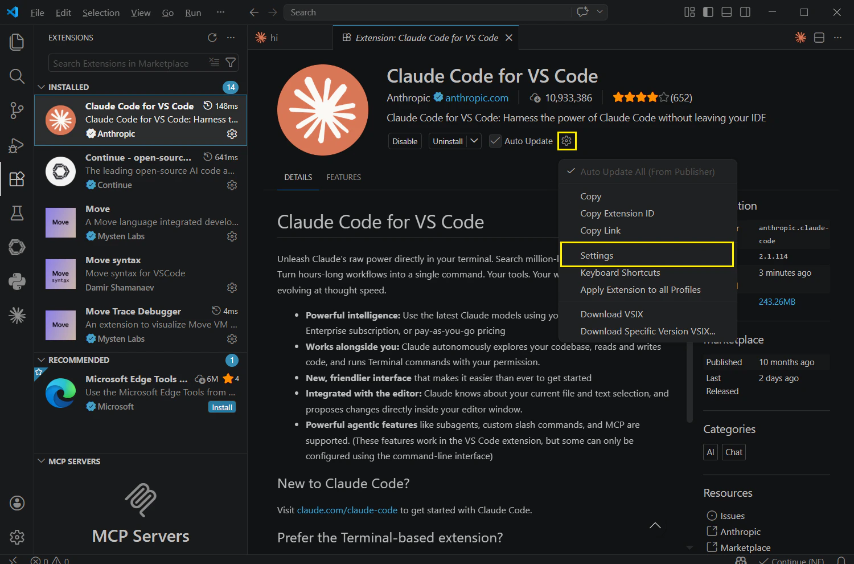Click the Search Extensions in Marketplace field
Screen dimensions: 854x564
(x=125, y=63)
